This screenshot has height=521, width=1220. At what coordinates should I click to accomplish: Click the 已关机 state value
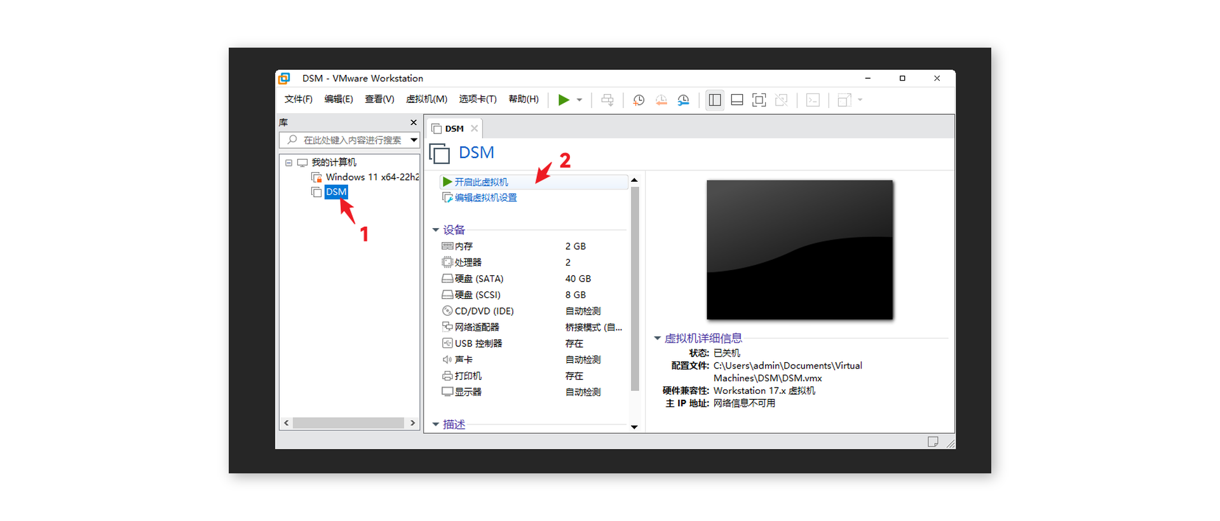pos(727,353)
